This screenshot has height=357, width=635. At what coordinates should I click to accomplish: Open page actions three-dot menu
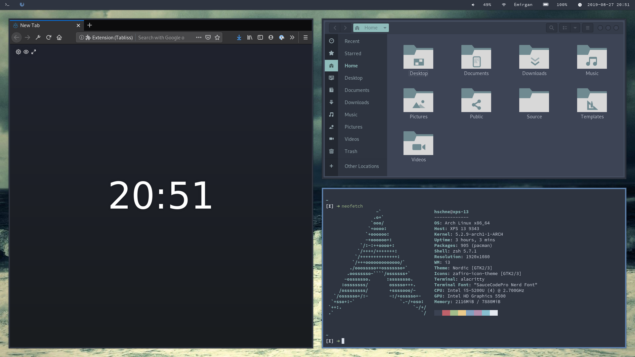click(198, 37)
